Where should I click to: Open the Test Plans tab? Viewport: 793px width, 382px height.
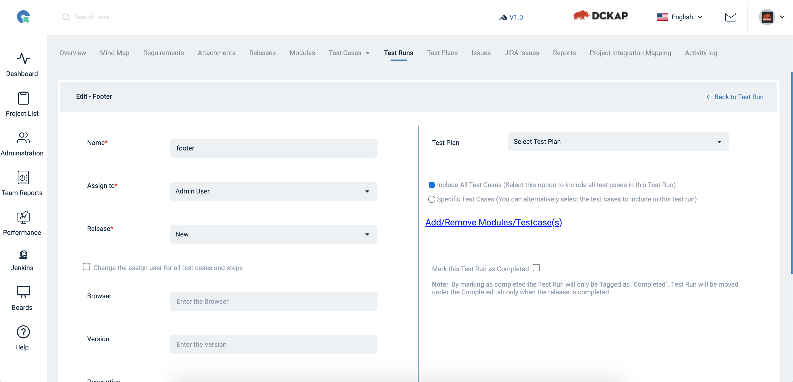[x=442, y=53]
